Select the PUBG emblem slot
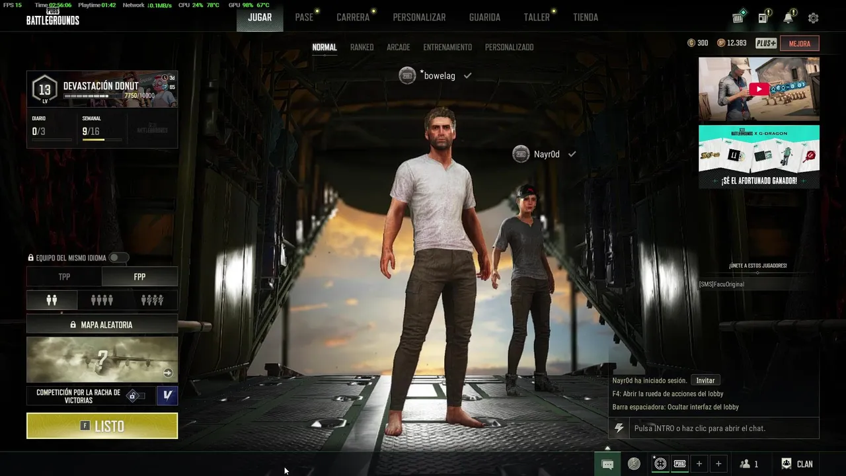Viewport: 846px width, 476px height. (679, 464)
